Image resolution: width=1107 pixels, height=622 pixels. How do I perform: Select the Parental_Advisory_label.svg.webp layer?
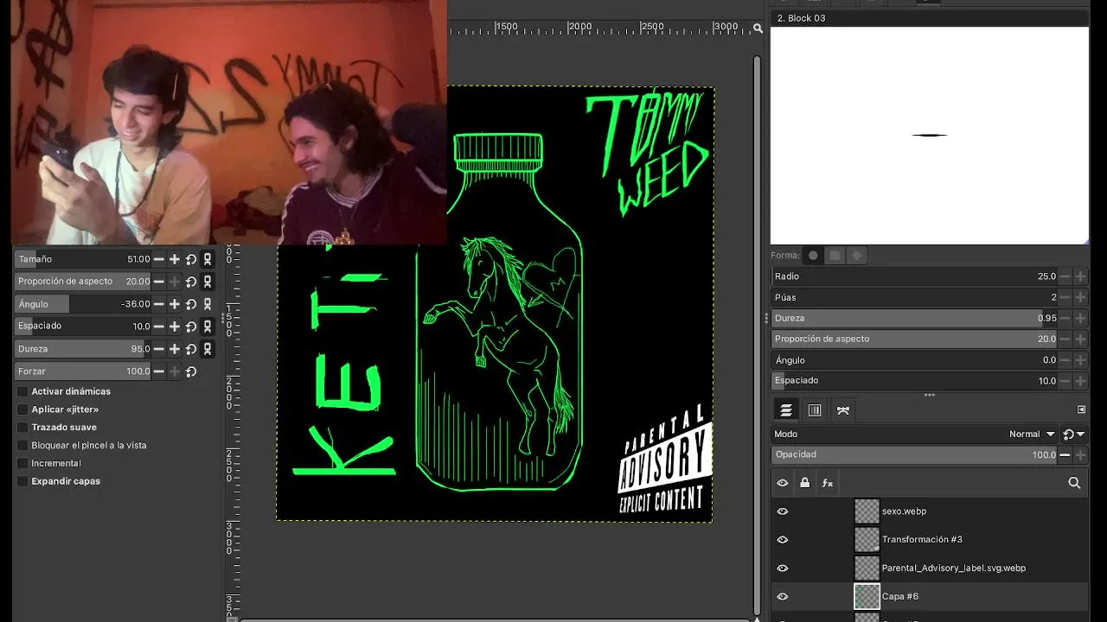click(x=954, y=568)
